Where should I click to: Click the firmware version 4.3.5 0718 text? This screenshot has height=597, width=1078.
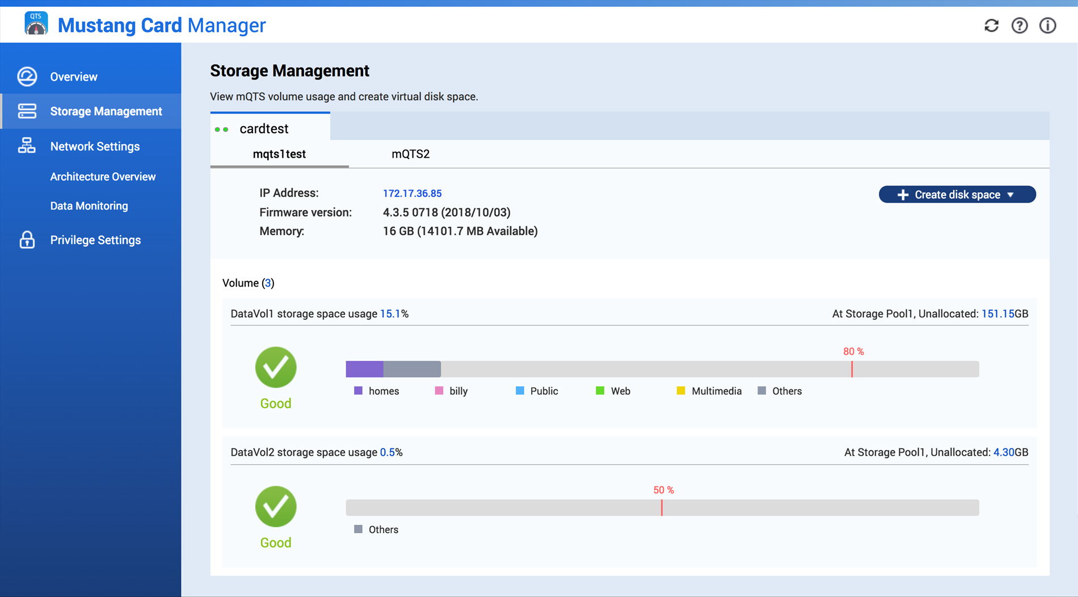pyautogui.click(x=447, y=212)
